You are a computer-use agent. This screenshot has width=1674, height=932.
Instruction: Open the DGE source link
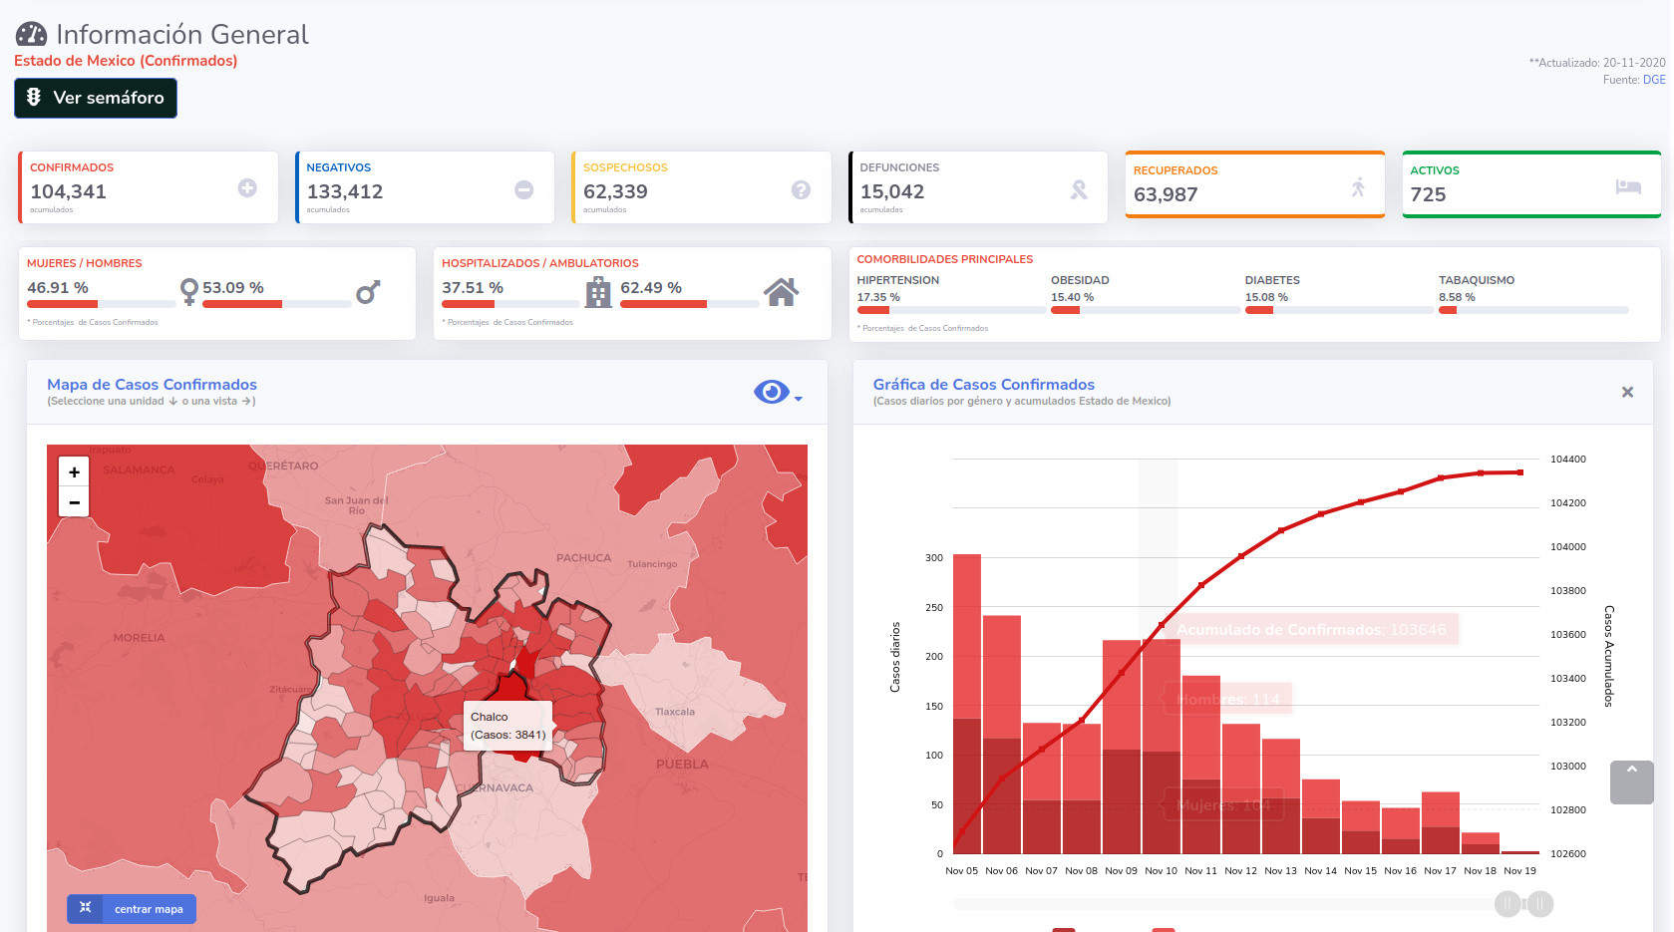click(x=1654, y=80)
